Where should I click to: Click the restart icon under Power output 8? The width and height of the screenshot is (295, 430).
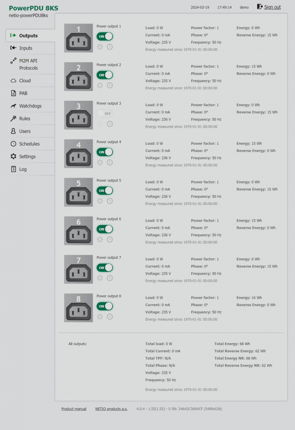click(x=100, y=317)
